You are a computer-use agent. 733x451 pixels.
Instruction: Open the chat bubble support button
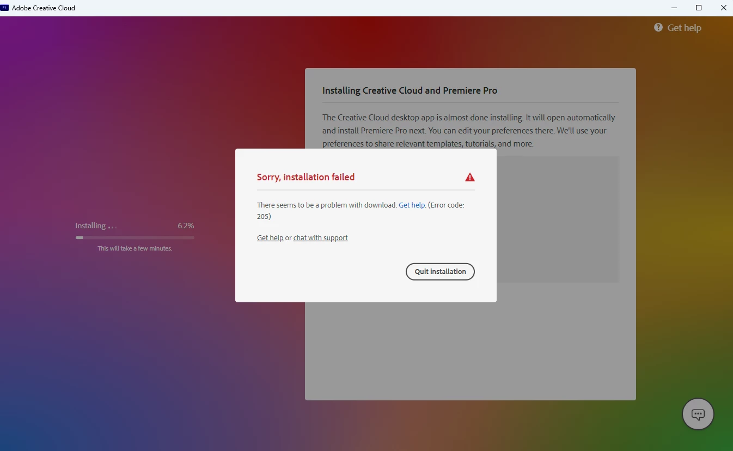click(698, 414)
